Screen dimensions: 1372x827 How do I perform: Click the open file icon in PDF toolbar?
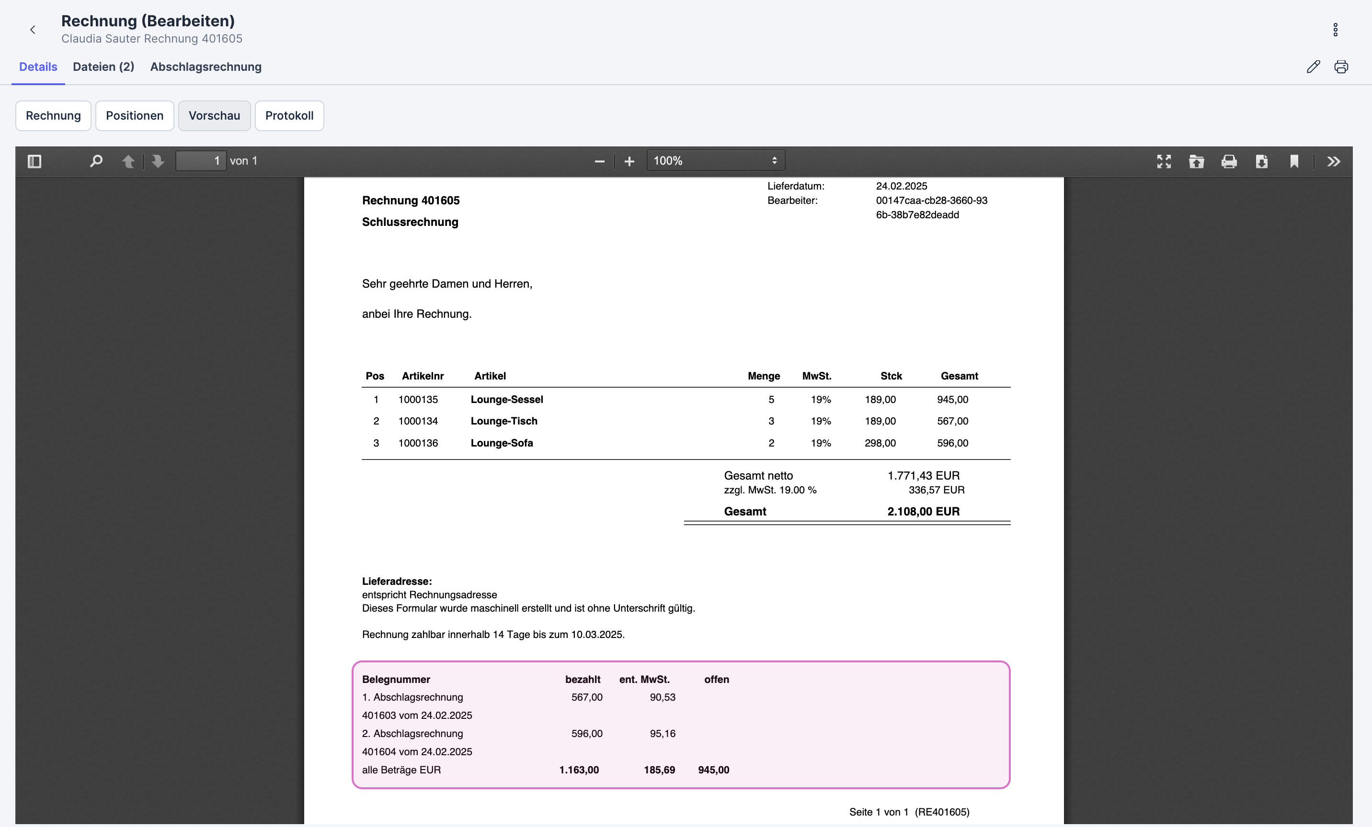pyautogui.click(x=1196, y=161)
